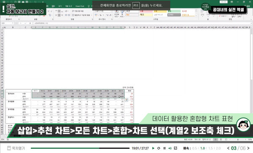The height and width of the screenshot is (153, 253).
Task: Click the Tell me lightbulb icon
Action: (89, 6)
